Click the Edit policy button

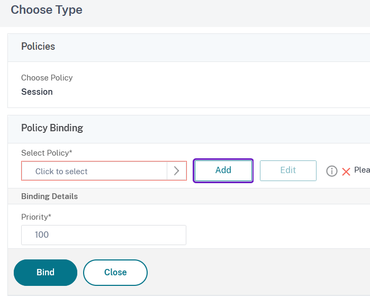[x=288, y=170]
